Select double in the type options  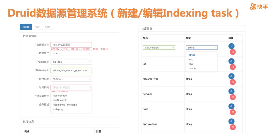coord(202,68)
